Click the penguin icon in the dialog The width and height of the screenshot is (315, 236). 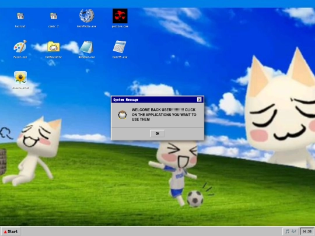[122, 115]
